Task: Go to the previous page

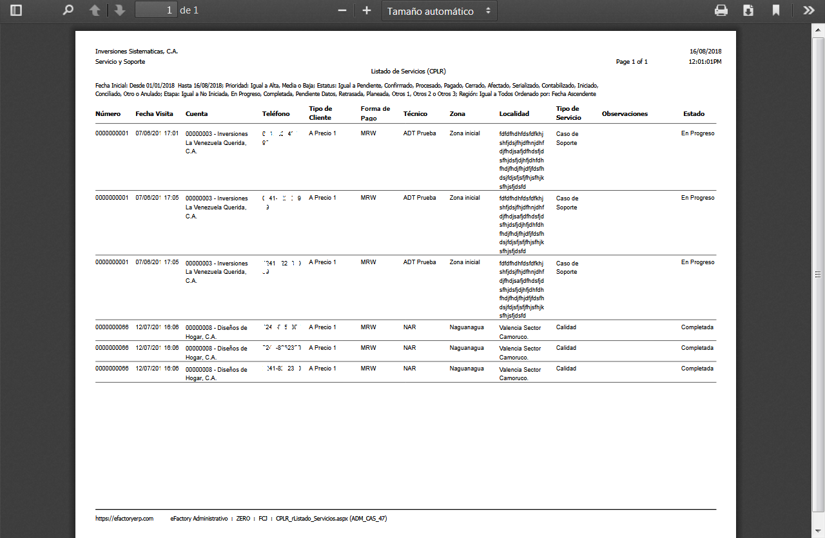Action: (95, 10)
